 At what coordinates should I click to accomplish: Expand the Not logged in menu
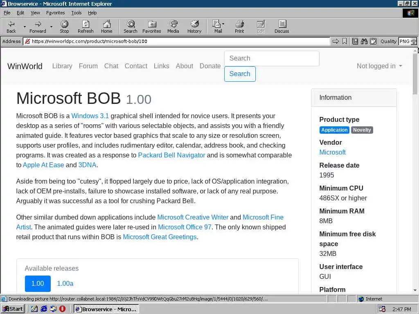(379, 66)
